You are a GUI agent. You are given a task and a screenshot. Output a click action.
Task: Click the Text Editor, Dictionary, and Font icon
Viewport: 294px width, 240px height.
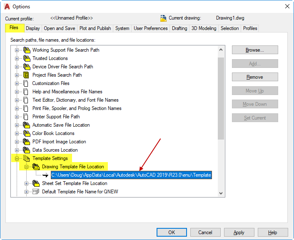[26, 100]
